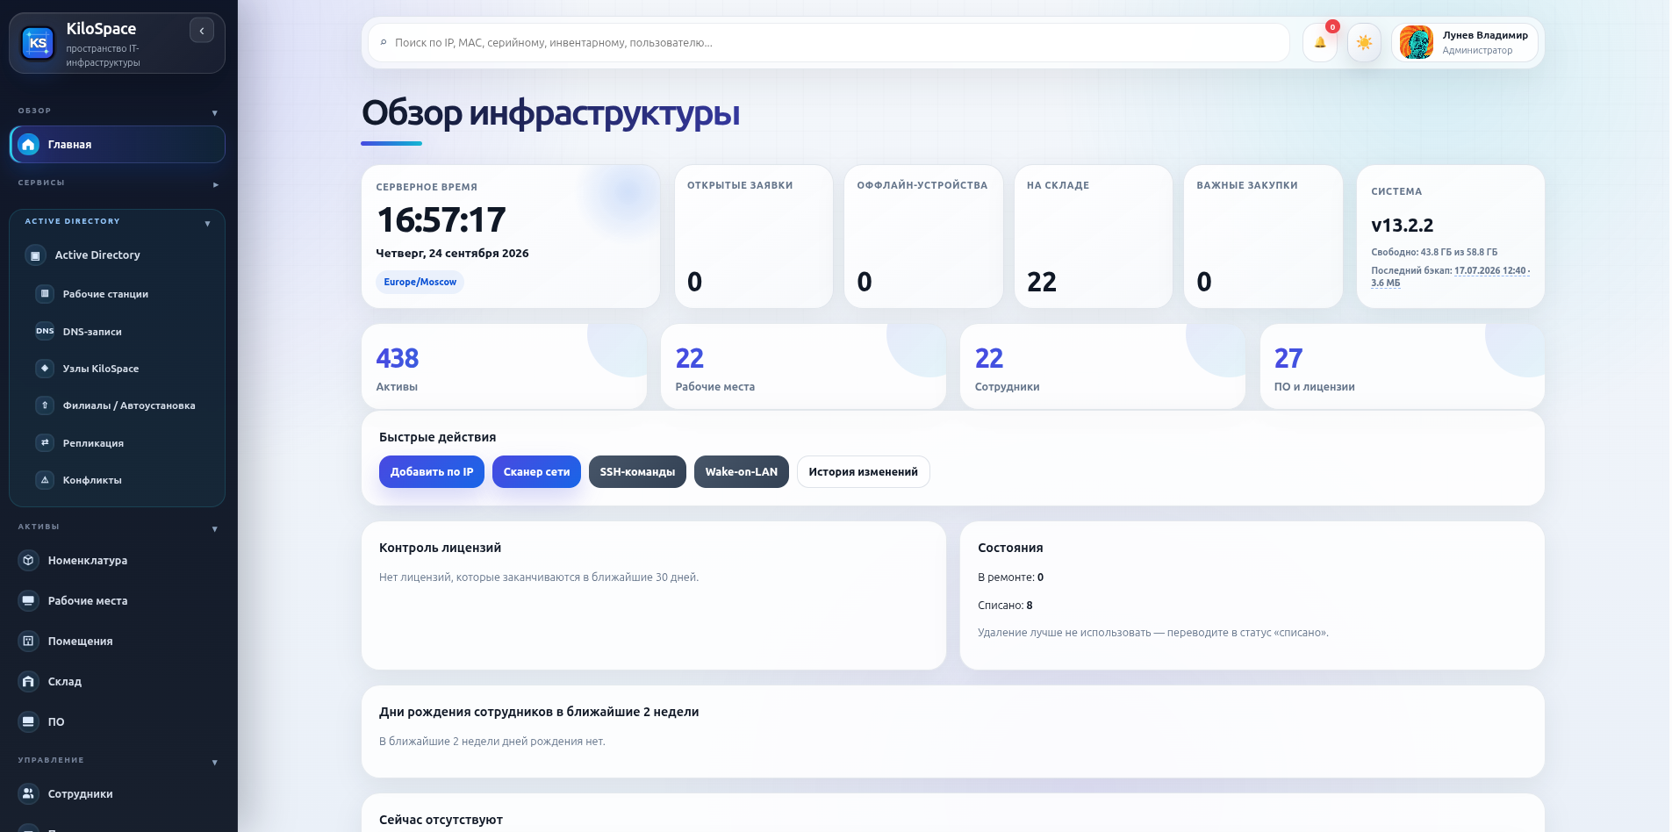
Task: Go to Склад in sidebar
Action: click(x=117, y=681)
